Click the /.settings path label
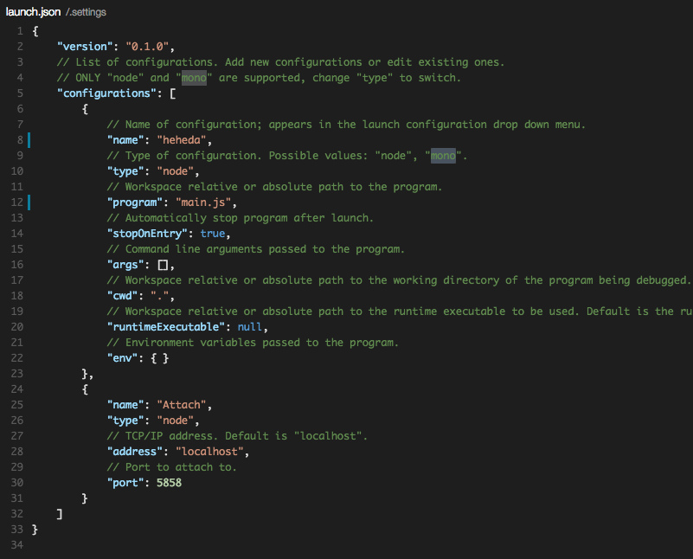The width and height of the screenshot is (693, 559). tap(86, 12)
